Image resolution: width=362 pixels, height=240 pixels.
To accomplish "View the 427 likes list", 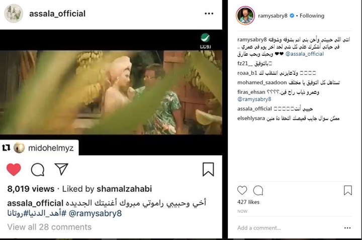I will pyautogui.click(x=248, y=202).
